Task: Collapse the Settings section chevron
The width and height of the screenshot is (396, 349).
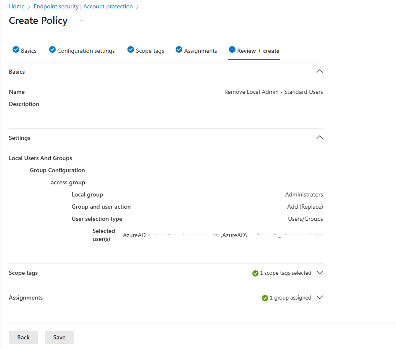Action: click(x=319, y=137)
